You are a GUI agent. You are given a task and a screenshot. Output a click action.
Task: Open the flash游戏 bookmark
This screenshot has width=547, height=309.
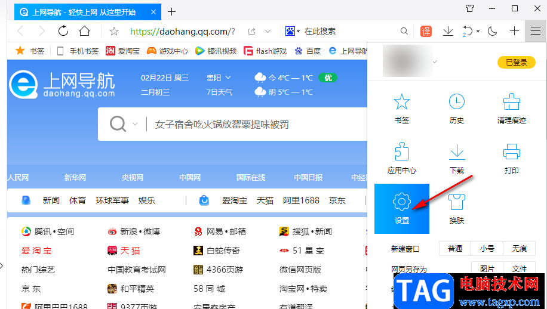(x=265, y=51)
